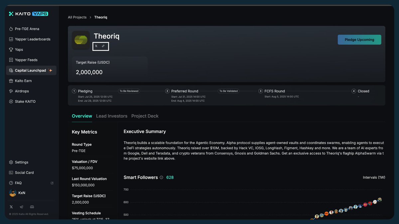Click the Pledge Upcoming button

359,39
